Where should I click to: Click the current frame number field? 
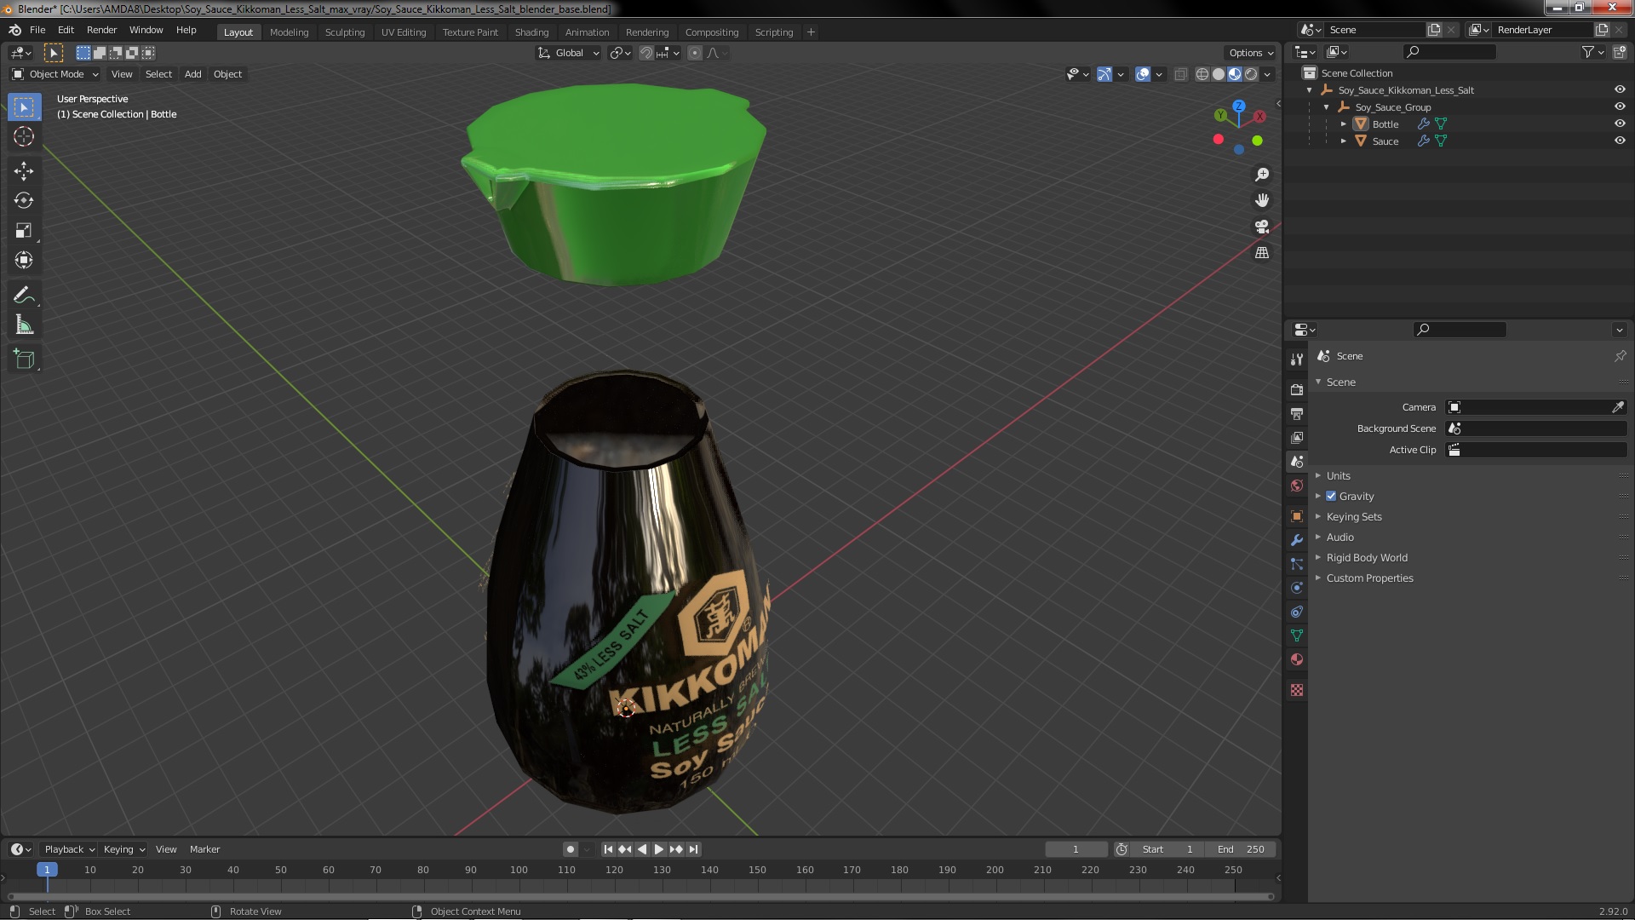click(1076, 849)
